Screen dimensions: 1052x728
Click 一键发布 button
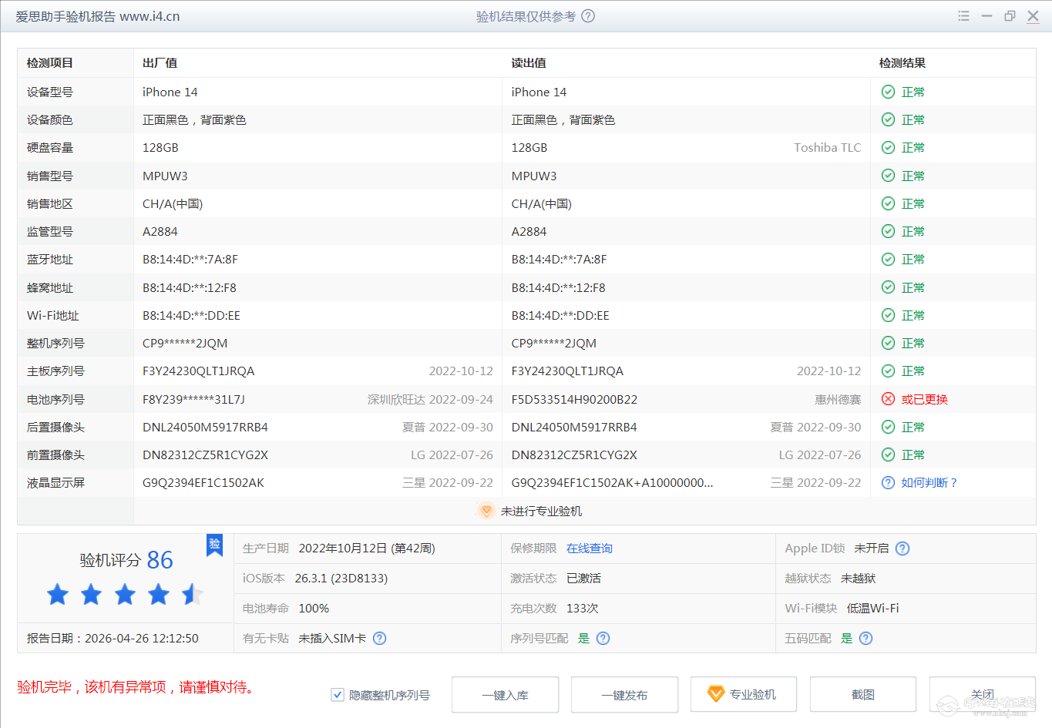[x=624, y=695]
